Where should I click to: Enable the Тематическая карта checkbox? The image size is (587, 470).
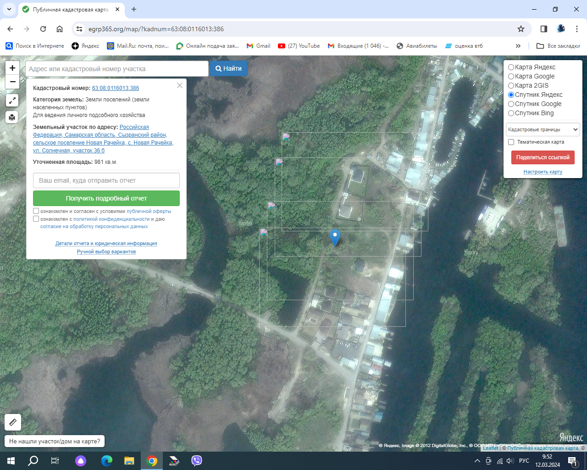coord(511,142)
